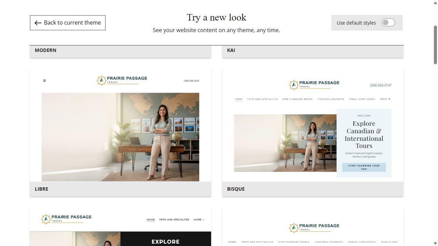Select HOME in the Bisque preview navigation
This screenshot has height=246, width=438.
point(239,99)
